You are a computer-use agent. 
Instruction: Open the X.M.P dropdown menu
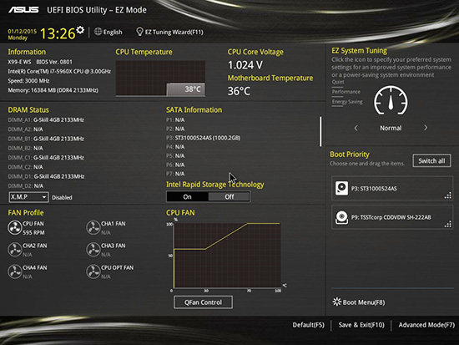[28, 197]
